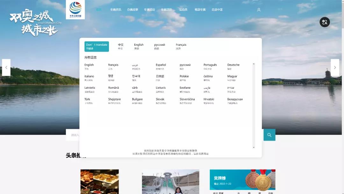Choose 中文 in the quick languages

point(121,46)
